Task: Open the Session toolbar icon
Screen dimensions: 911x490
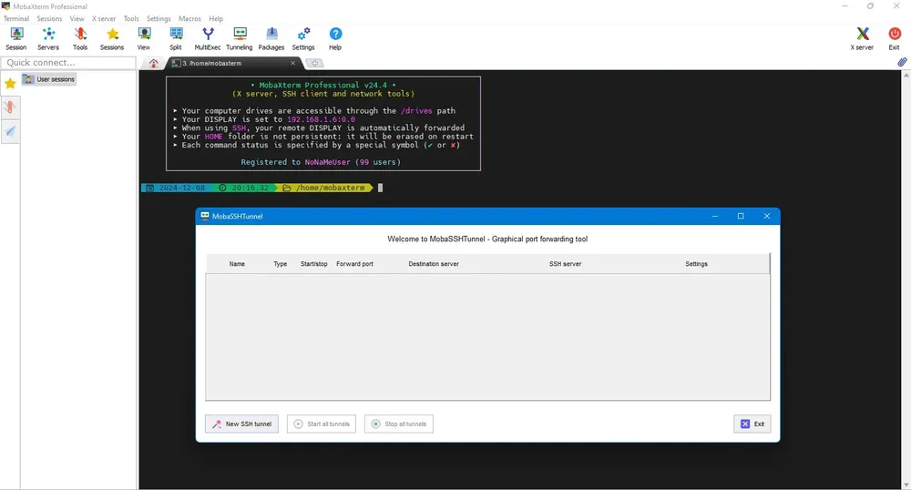Action: pyautogui.click(x=16, y=39)
